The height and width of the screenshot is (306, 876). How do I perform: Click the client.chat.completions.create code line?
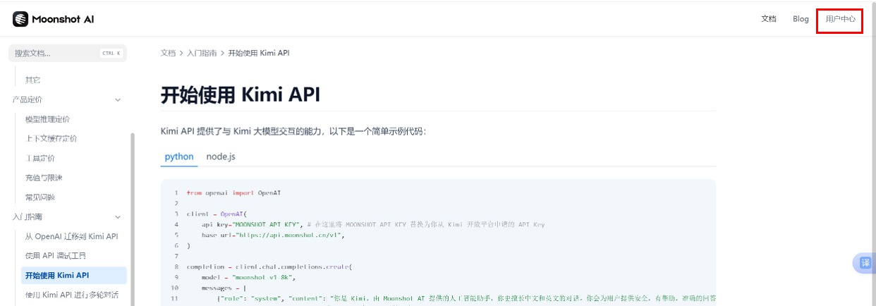269,267
